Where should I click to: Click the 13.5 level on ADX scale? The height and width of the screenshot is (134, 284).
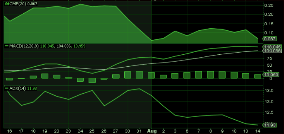270,91
